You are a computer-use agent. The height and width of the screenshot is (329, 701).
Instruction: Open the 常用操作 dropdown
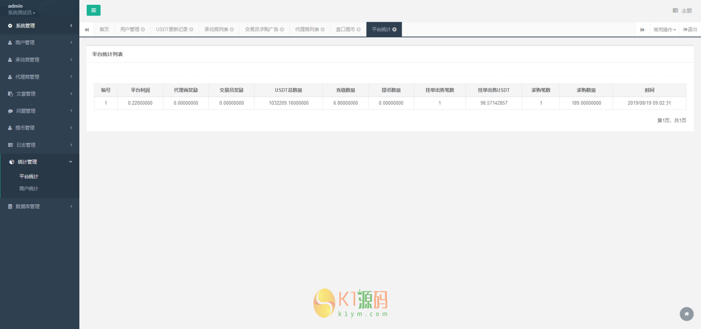click(664, 30)
